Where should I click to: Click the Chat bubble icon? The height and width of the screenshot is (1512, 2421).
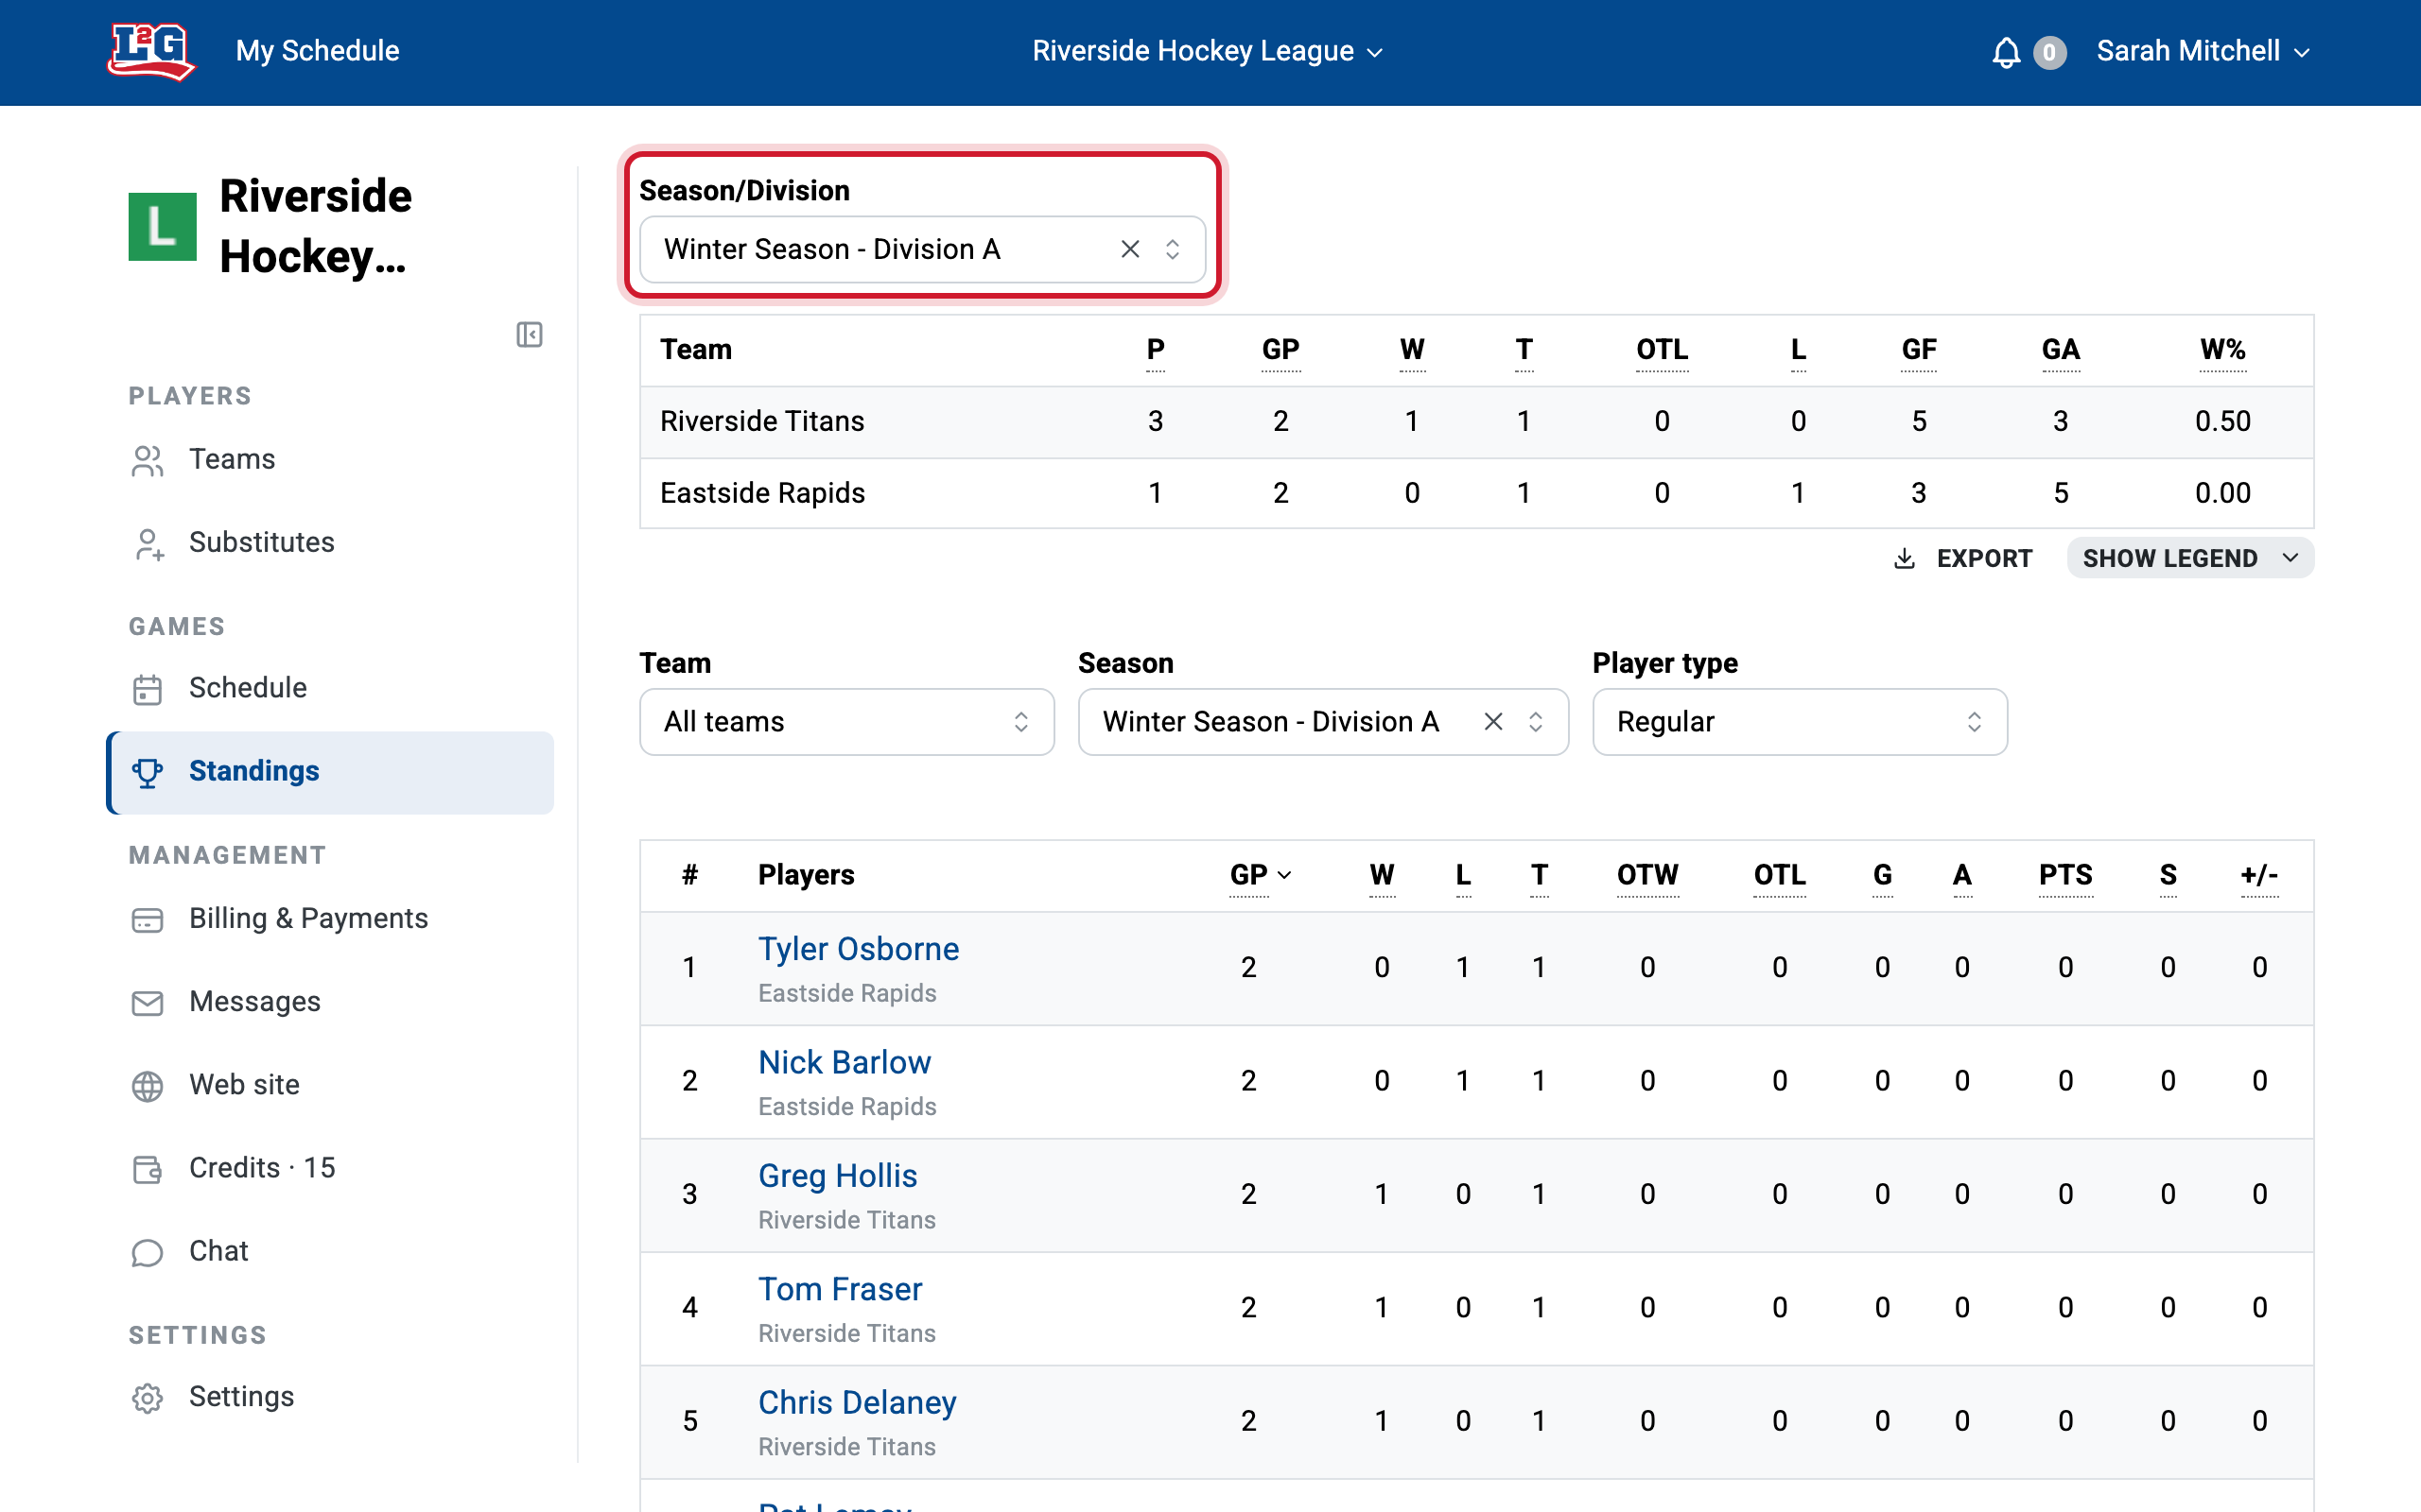coord(148,1252)
